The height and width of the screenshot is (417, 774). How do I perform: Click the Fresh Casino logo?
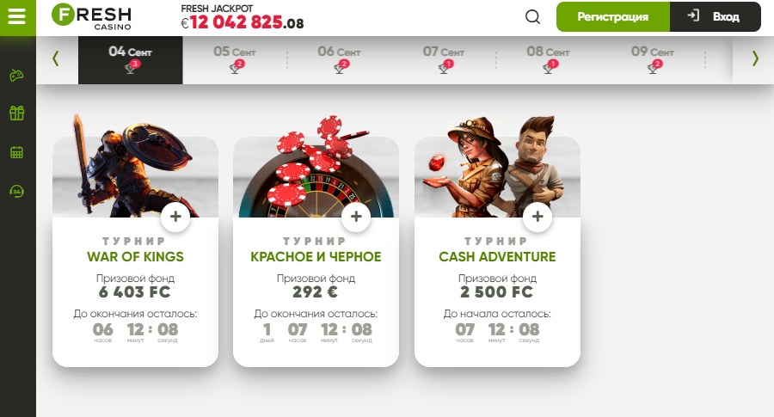click(x=92, y=16)
